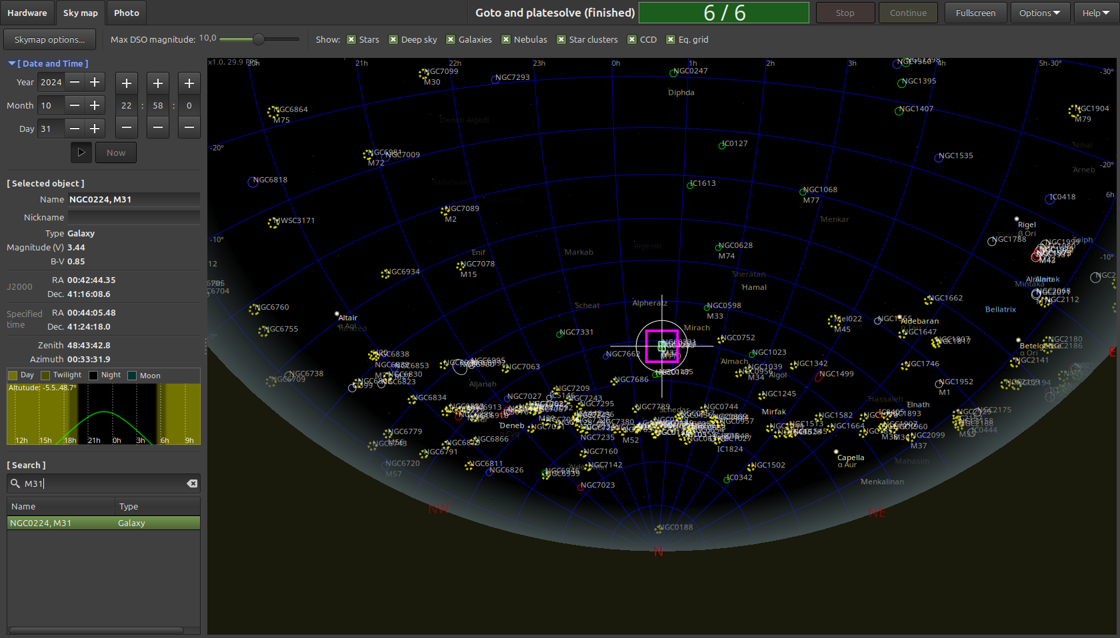This screenshot has width=1120, height=638.
Task: Click the Nickname input field
Action: pos(133,217)
